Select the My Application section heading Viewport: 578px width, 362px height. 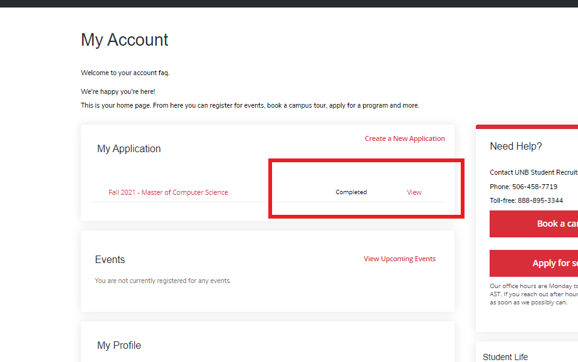click(x=129, y=149)
